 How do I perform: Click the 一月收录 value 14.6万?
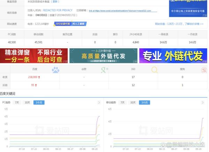[x=193, y=42]
